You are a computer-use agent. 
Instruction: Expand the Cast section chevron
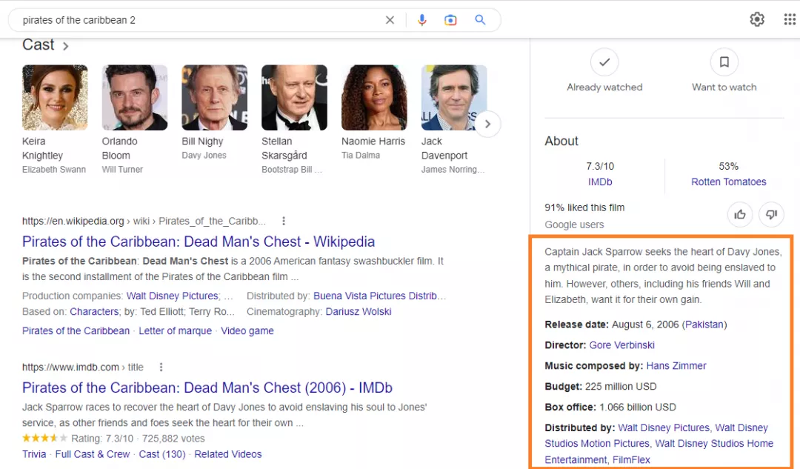pyautogui.click(x=65, y=46)
